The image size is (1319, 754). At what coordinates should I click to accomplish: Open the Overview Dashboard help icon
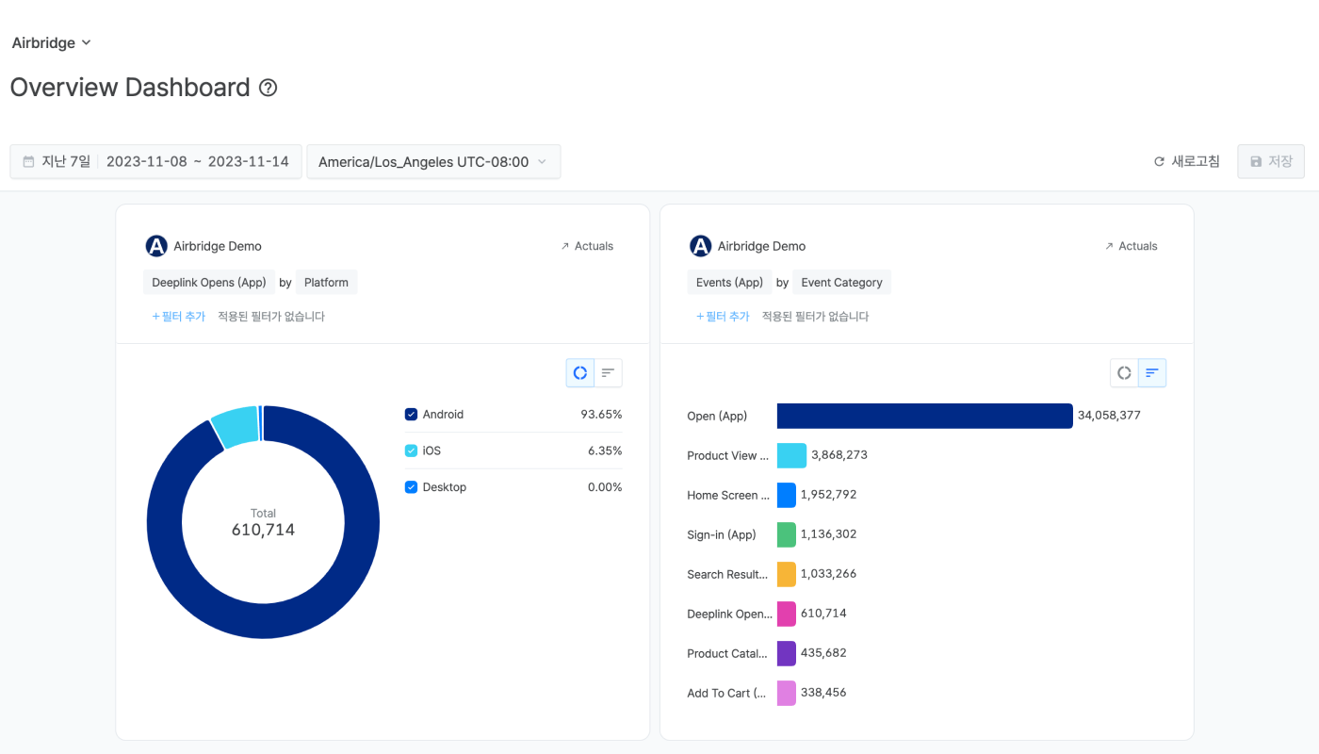[269, 88]
